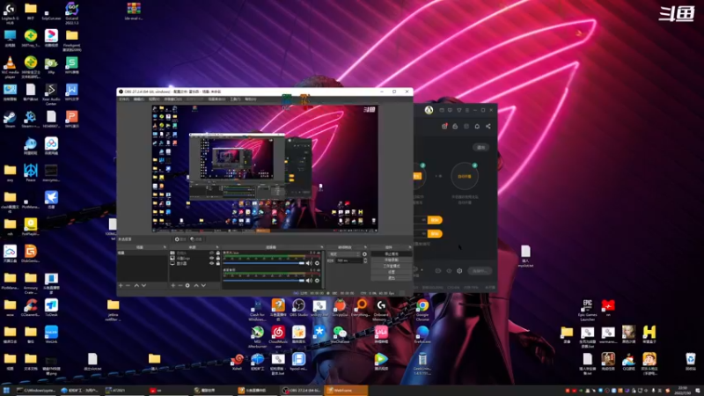Click Exit button in OBS Controls
The width and height of the screenshot is (704, 396).
click(392, 278)
